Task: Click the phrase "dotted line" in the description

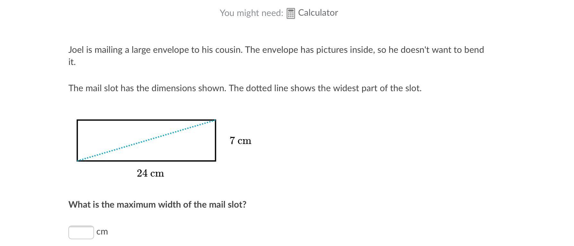Action: click(x=267, y=88)
